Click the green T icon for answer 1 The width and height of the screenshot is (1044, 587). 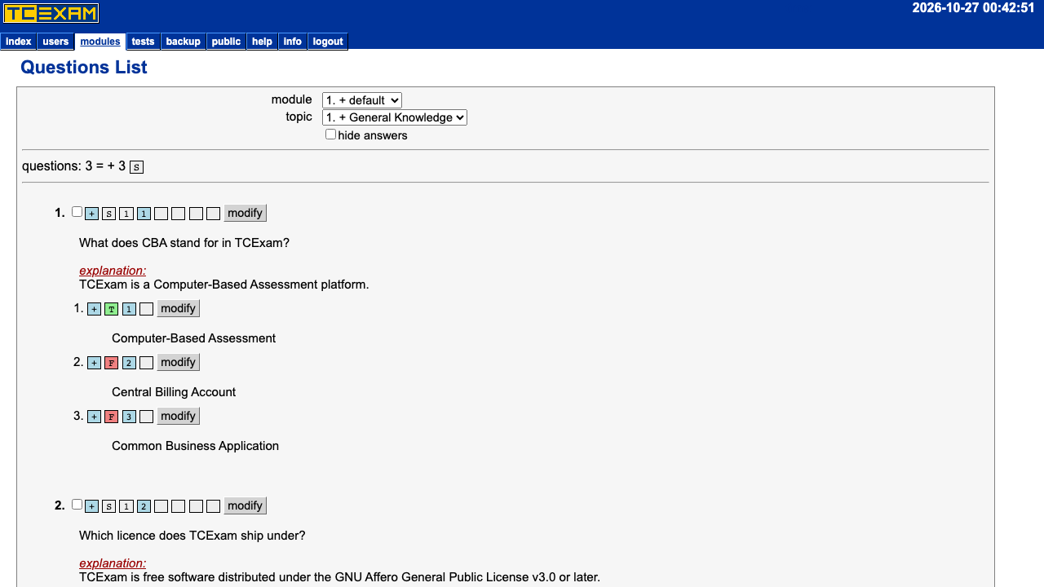pos(111,309)
